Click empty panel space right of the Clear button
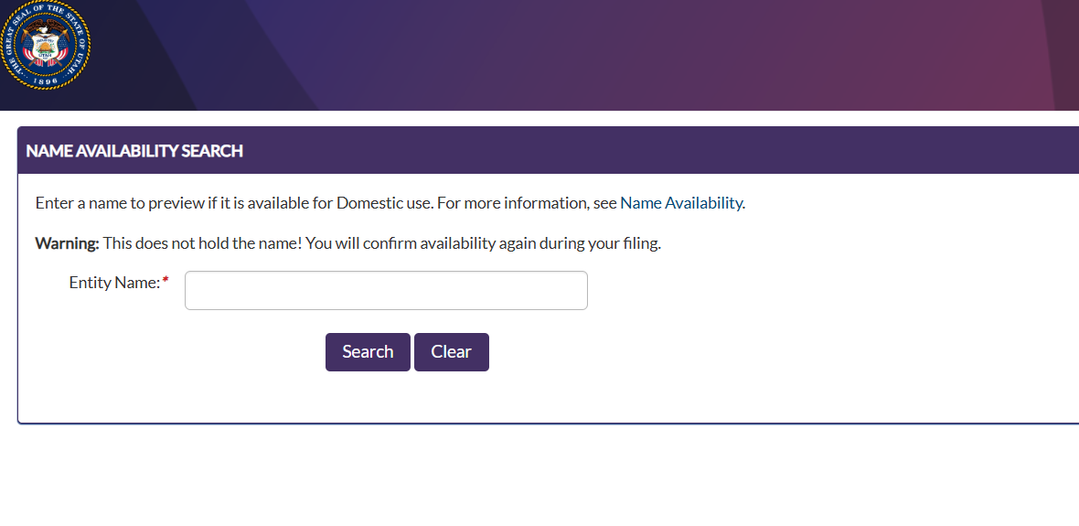 tap(732, 352)
